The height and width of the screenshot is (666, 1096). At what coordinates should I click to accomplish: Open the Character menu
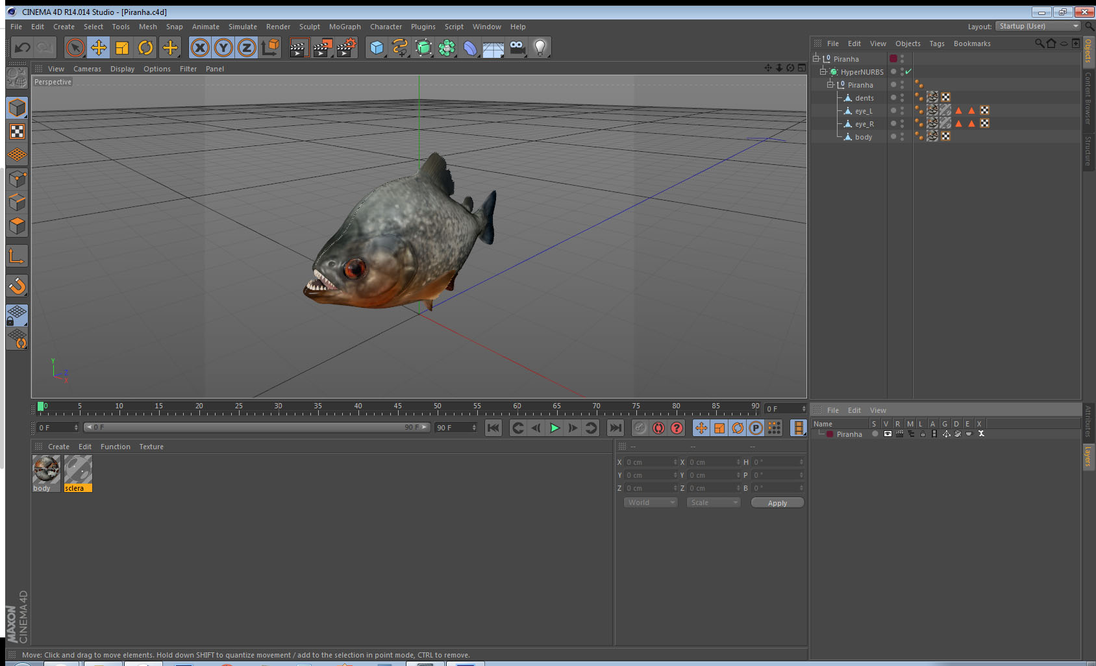click(x=386, y=27)
